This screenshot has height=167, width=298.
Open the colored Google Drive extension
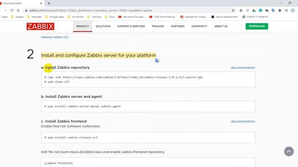click(x=254, y=10)
